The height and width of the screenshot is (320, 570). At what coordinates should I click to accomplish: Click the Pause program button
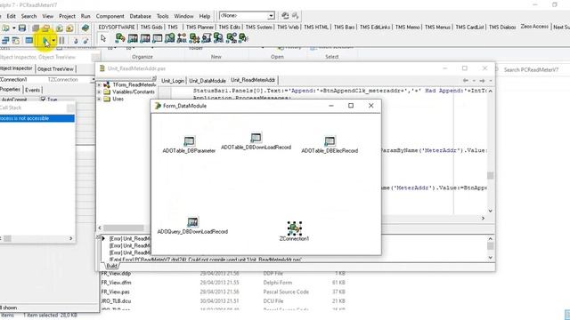[x=61, y=41]
